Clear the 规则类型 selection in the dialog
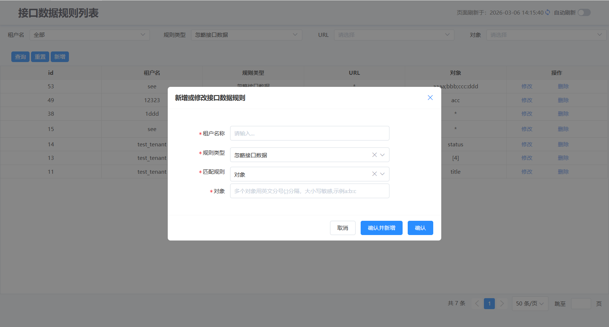609x327 pixels. 374,155
